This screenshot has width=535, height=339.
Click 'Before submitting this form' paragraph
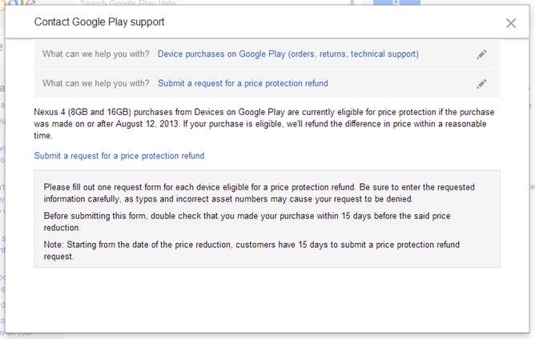point(247,221)
